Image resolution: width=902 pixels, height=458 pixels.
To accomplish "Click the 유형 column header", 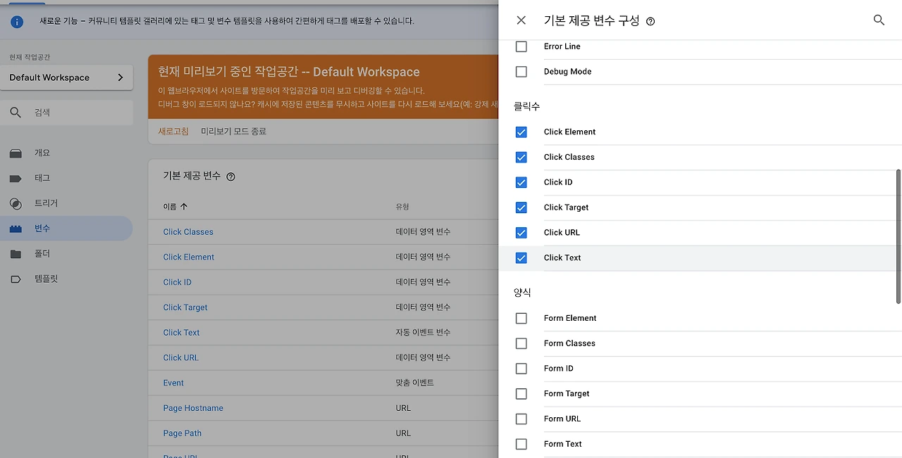I will 402,207.
